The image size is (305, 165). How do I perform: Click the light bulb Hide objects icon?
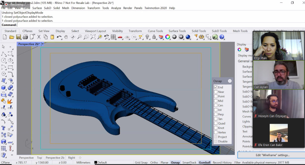pyautogui.click(x=147, y=37)
